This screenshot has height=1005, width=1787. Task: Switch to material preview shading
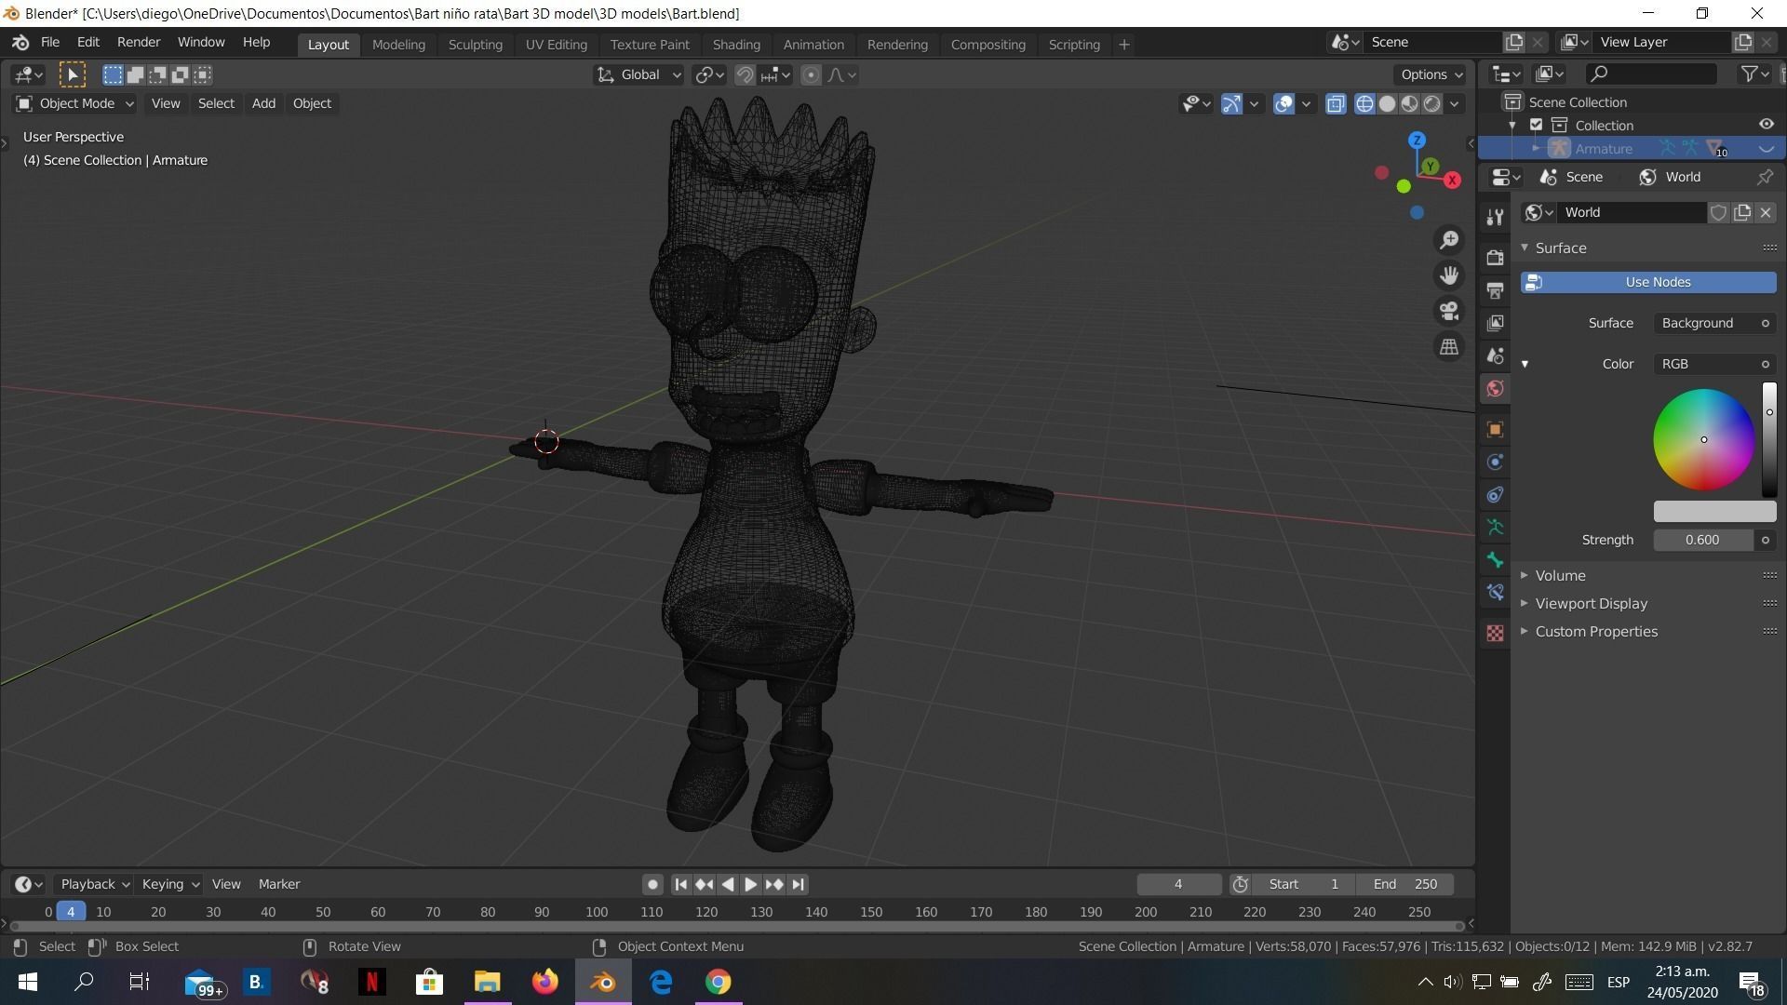tap(1409, 103)
